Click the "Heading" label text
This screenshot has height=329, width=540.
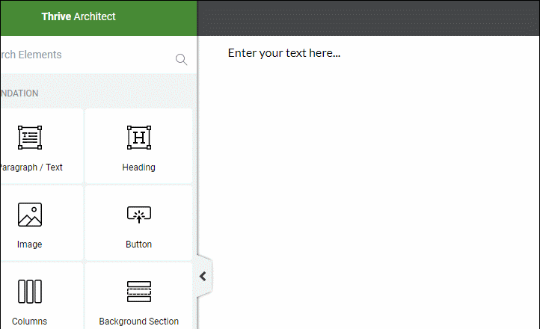138,167
